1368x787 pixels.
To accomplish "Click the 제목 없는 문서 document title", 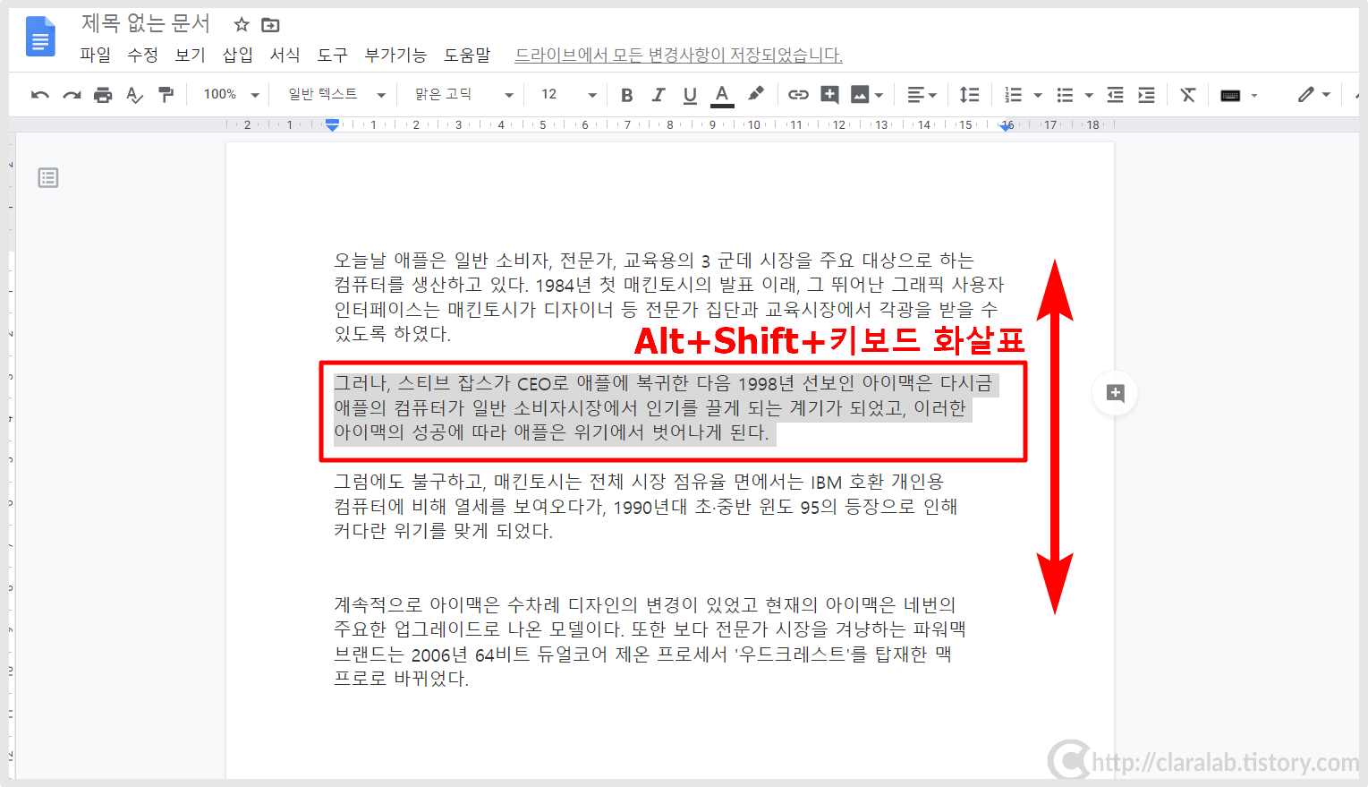I will 146,23.
